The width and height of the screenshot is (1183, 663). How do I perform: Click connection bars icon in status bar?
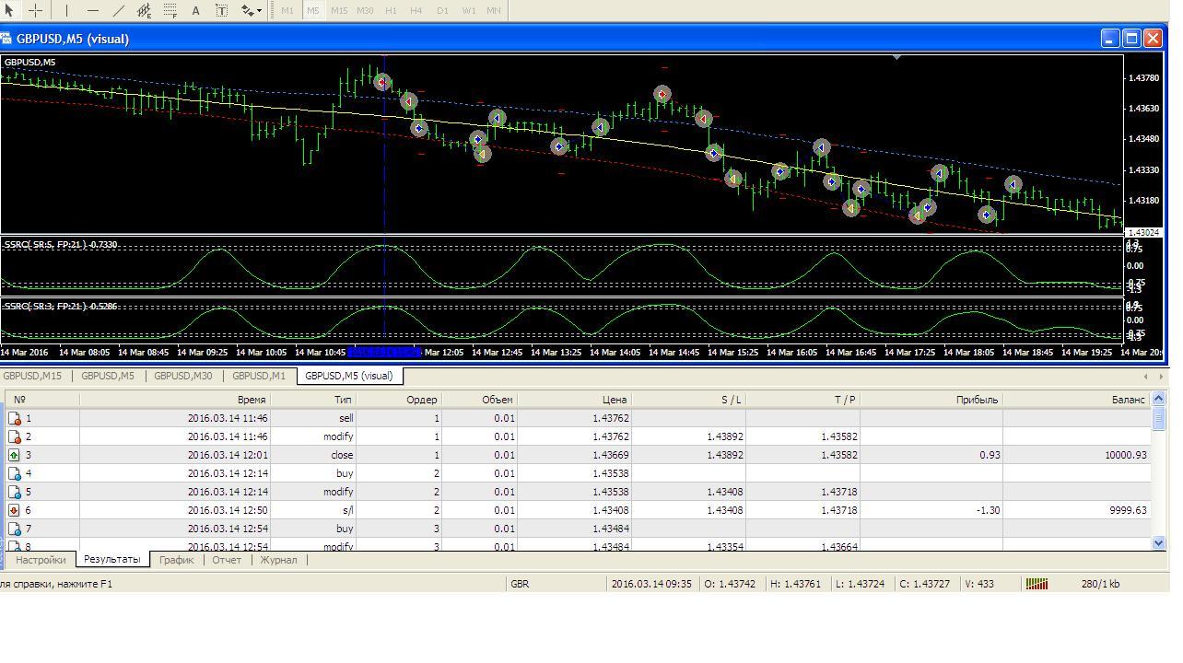click(x=1037, y=584)
